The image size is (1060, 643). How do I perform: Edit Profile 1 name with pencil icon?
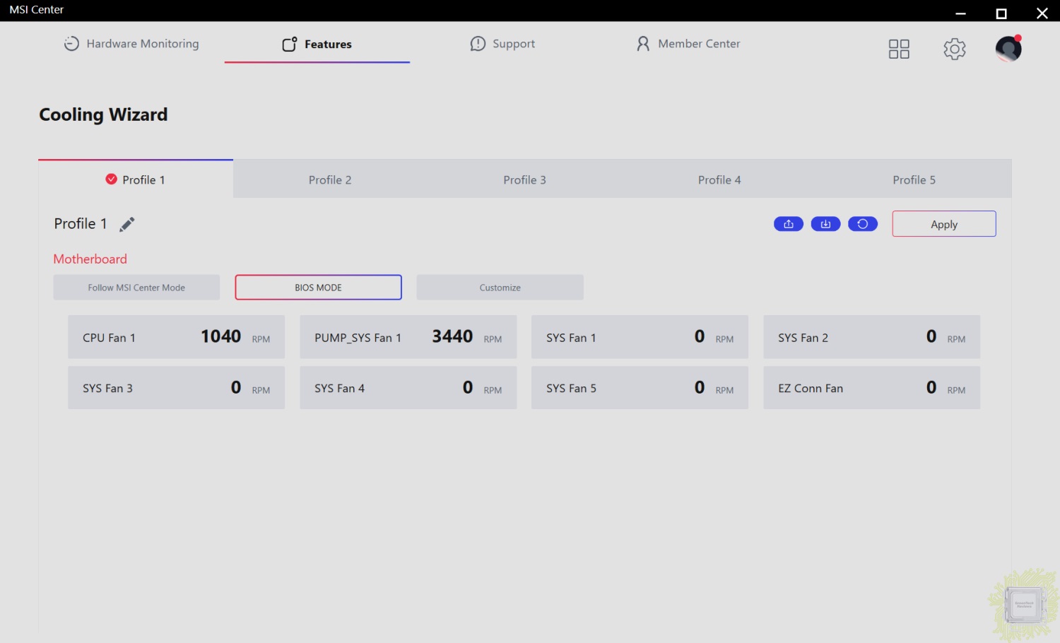(127, 225)
